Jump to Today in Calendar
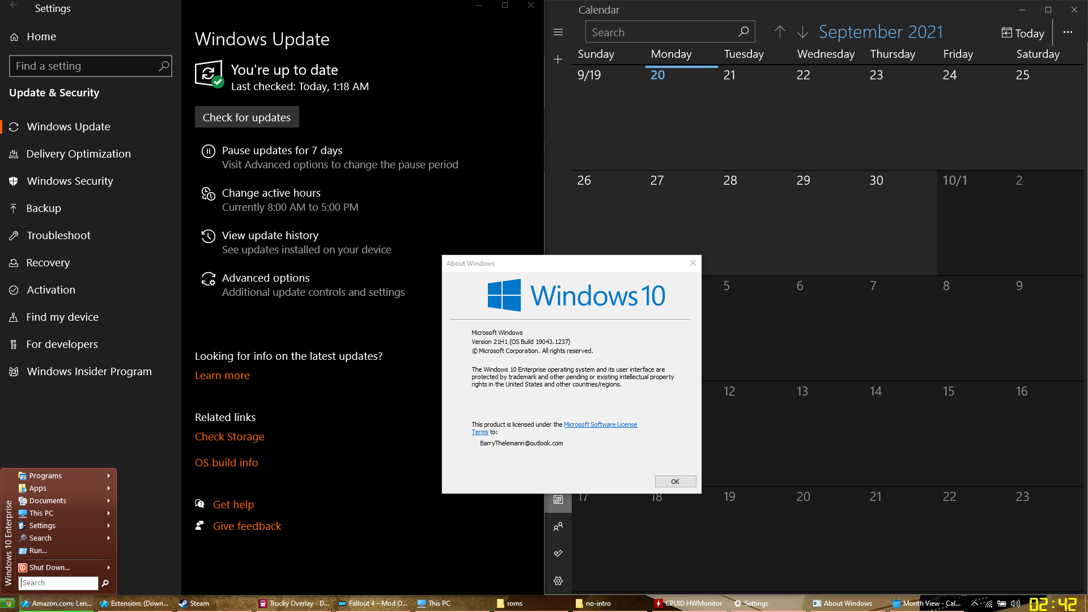The width and height of the screenshot is (1088, 612). 1023,33
